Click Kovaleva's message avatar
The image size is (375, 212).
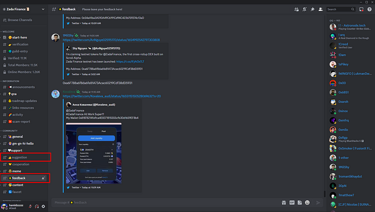(x=56, y=94)
